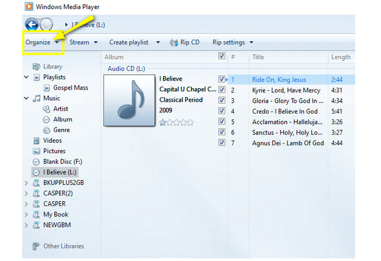Click the Genre icon in sidebar
Viewport: 381px width, 261px height.
click(46, 130)
